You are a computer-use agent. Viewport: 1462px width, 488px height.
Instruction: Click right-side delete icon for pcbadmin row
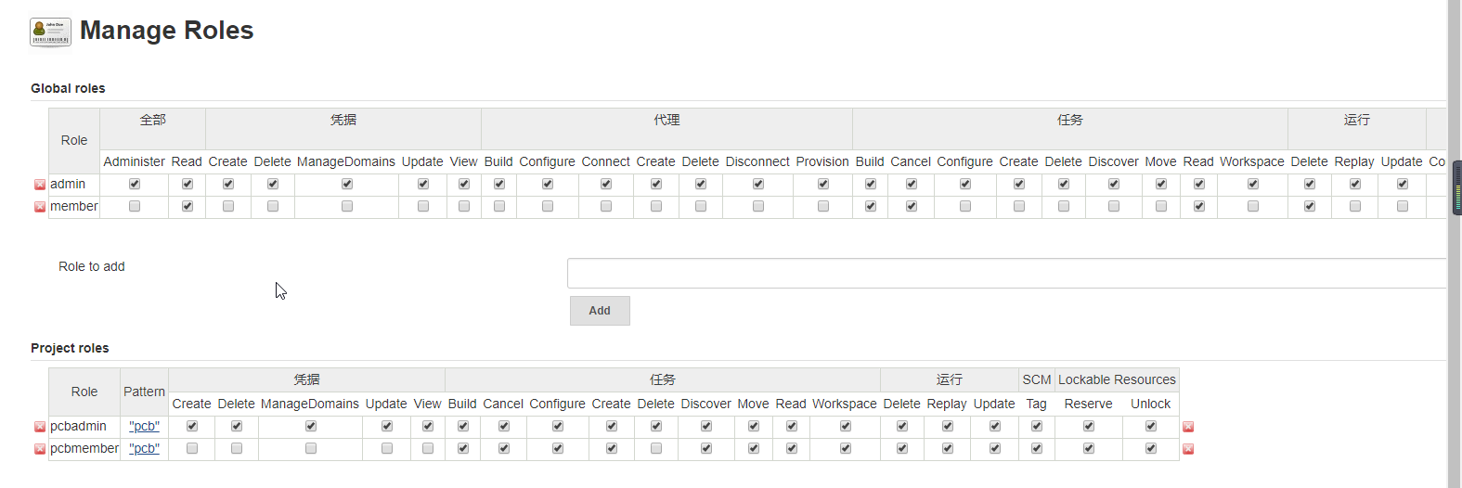tap(1188, 427)
